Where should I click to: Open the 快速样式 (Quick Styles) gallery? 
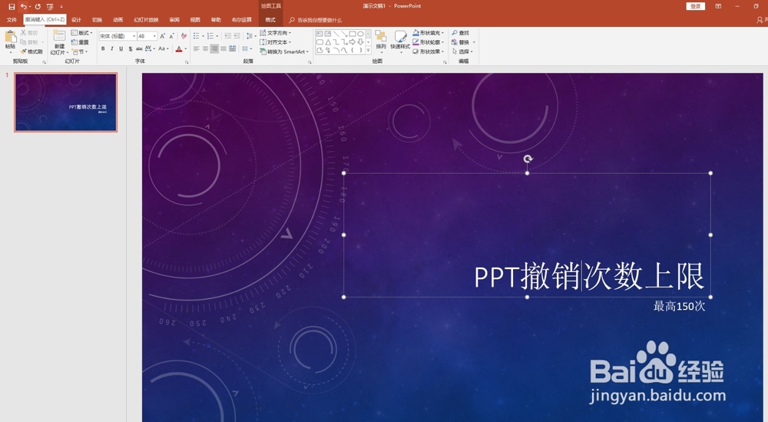point(400,42)
